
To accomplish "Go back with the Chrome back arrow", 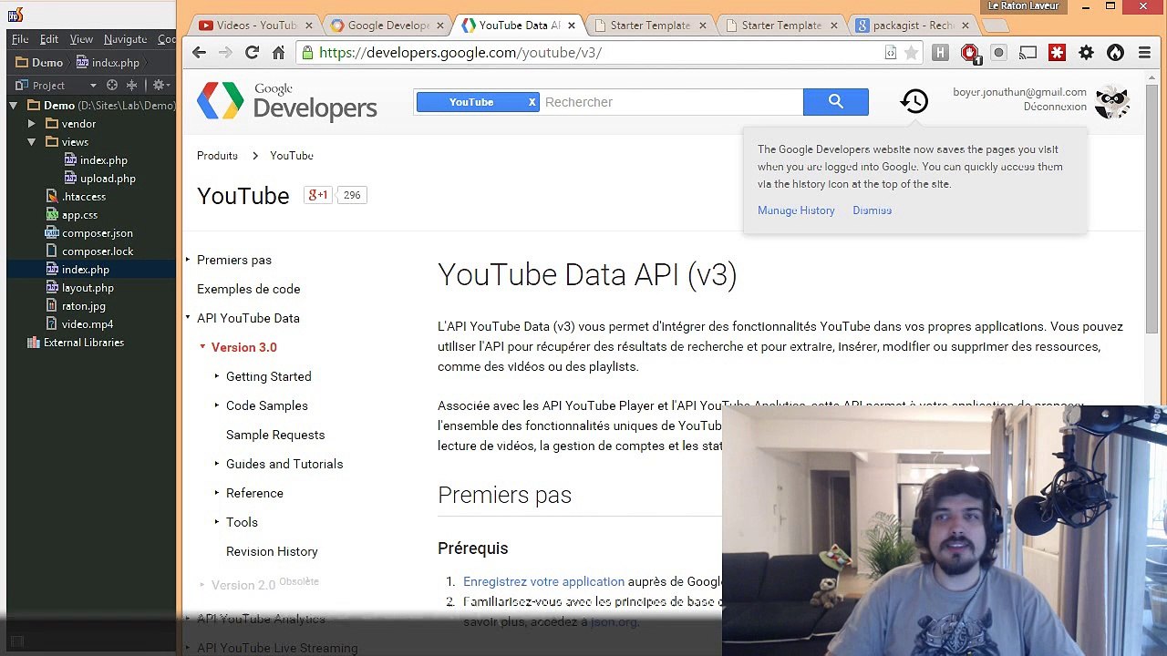I will [x=199, y=53].
